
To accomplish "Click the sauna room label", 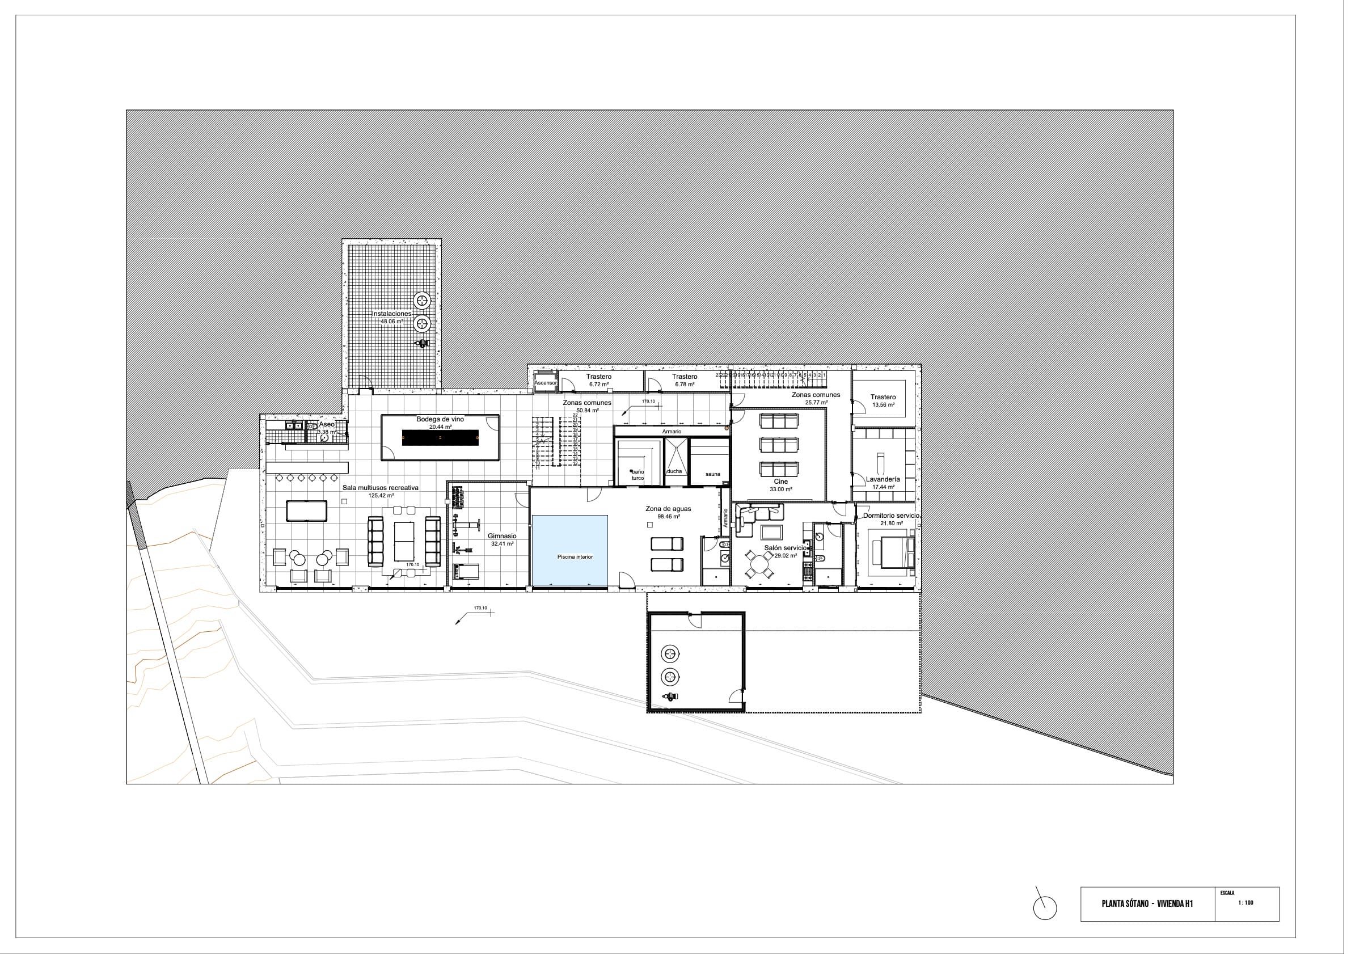I will coord(712,474).
